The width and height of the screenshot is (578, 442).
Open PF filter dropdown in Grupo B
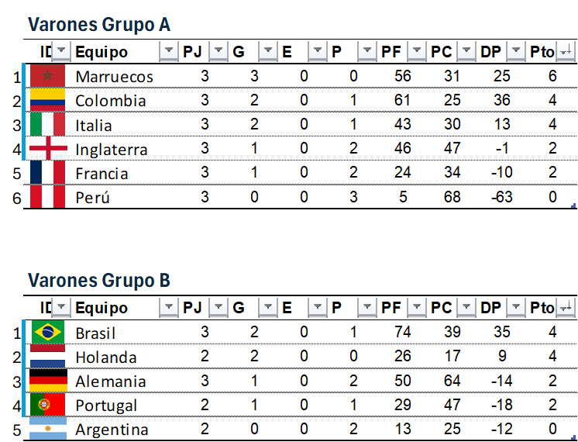tap(417, 309)
